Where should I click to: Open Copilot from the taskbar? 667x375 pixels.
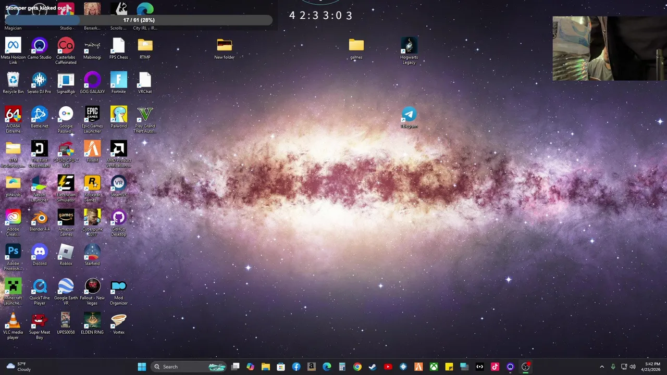pyautogui.click(x=251, y=367)
